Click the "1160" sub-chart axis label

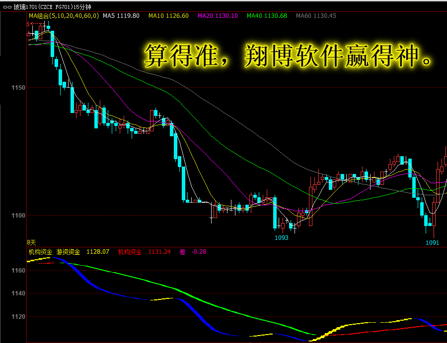pyautogui.click(x=18, y=271)
